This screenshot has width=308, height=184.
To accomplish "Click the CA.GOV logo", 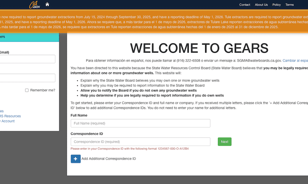I will [x=35, y=5].
